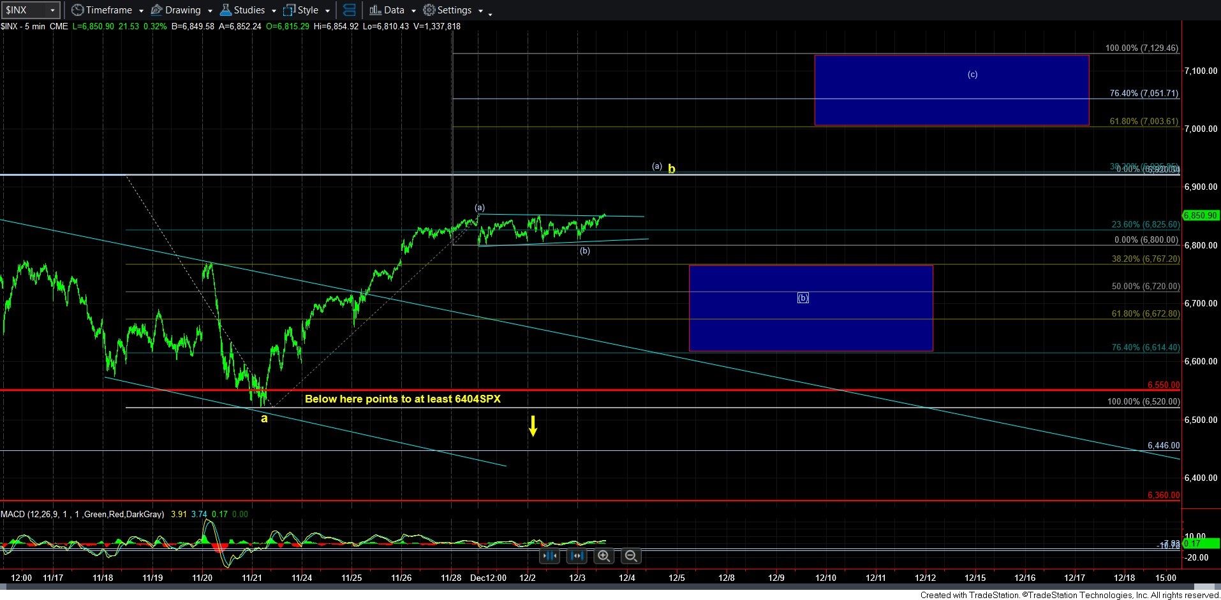
Task: Zoom out with magnifier minus
Action: point(630,556)
